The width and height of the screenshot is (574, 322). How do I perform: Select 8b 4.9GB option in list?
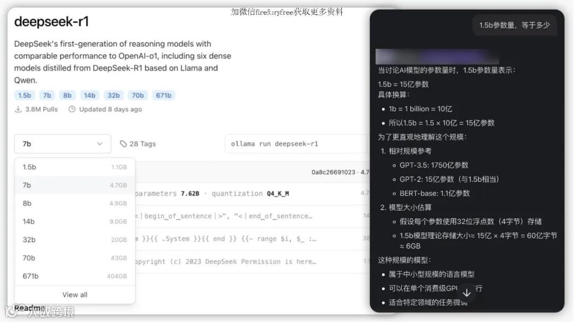click(x=75, y=203)
